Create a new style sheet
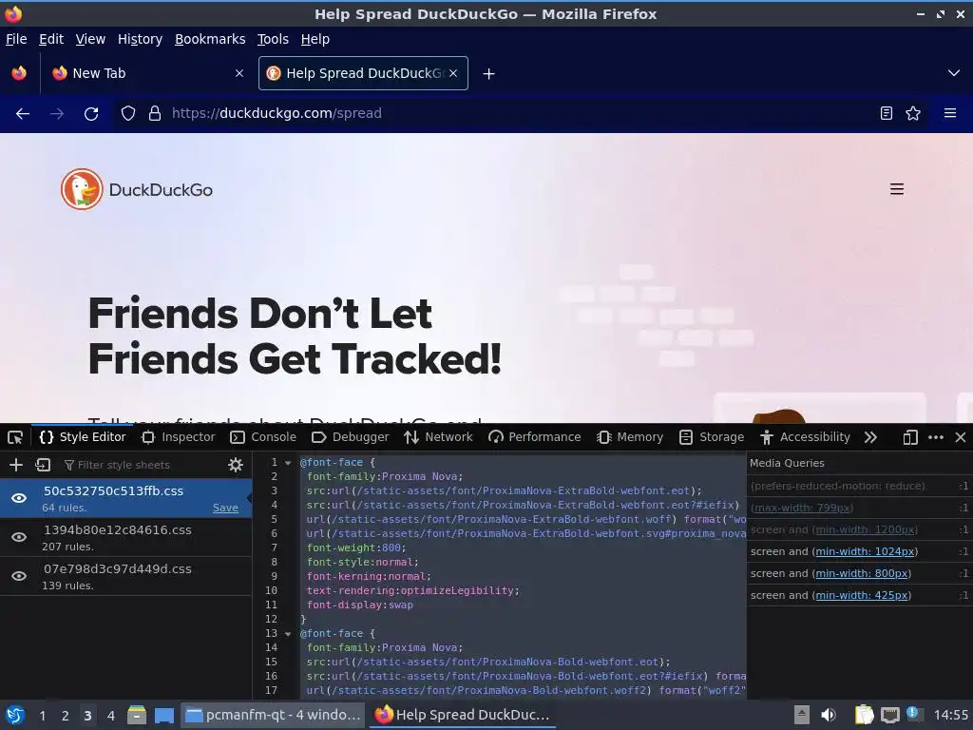Viewport: 973px width, 730px height. point(16,465)
